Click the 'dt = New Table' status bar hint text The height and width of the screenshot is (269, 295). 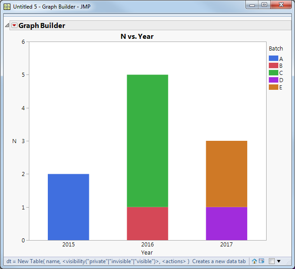click(x=126, y=261)
